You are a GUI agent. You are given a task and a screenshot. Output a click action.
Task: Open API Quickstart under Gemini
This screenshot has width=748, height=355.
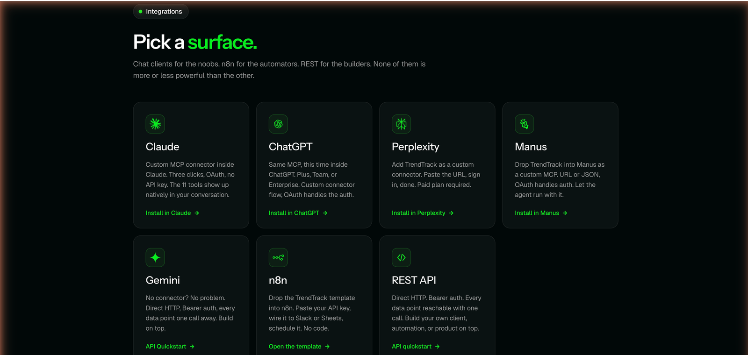coord(170,347)
